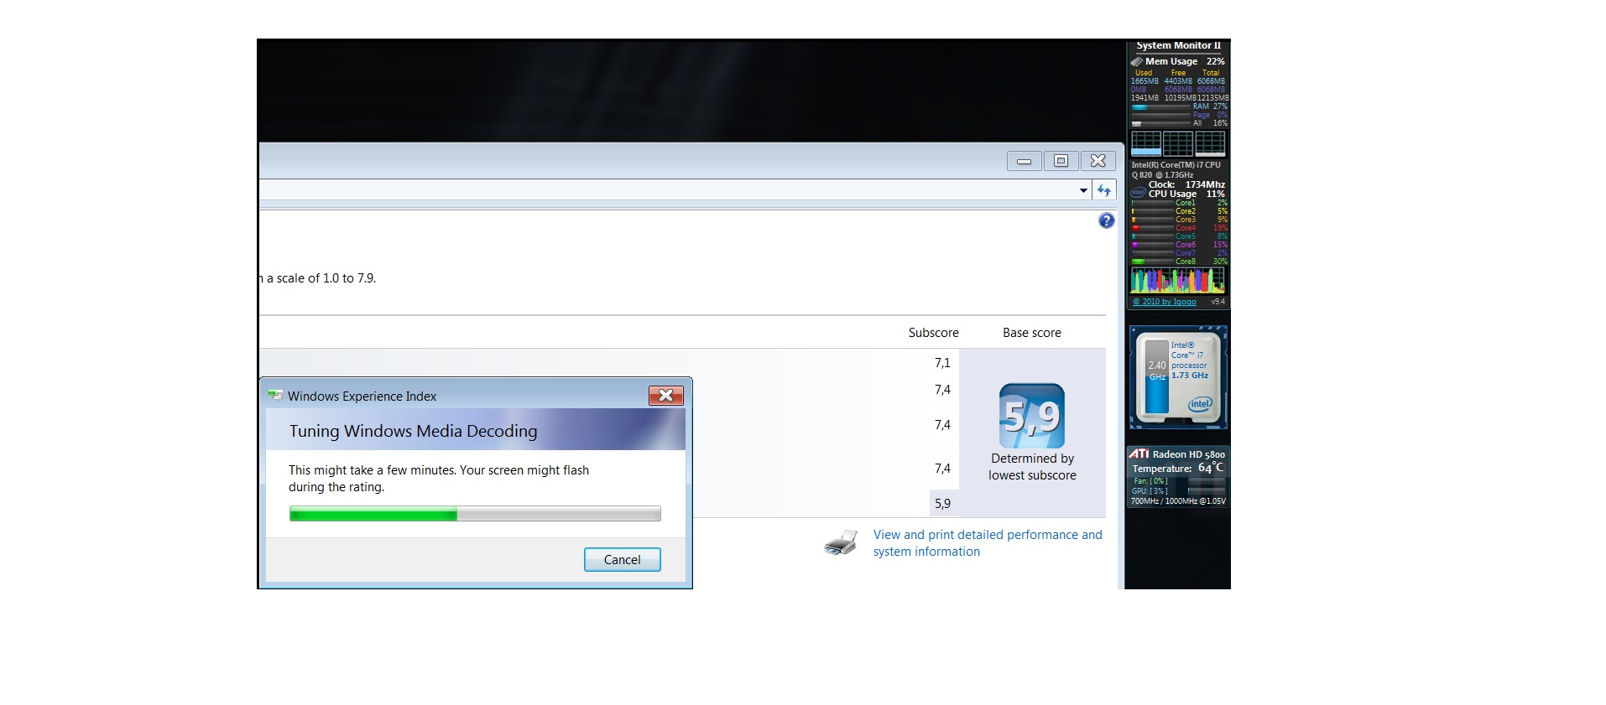This screenshot has width=1606, height=705.
Task: Open the '© 2010 by Igogo' link
Action: [x=1165, y=302]
